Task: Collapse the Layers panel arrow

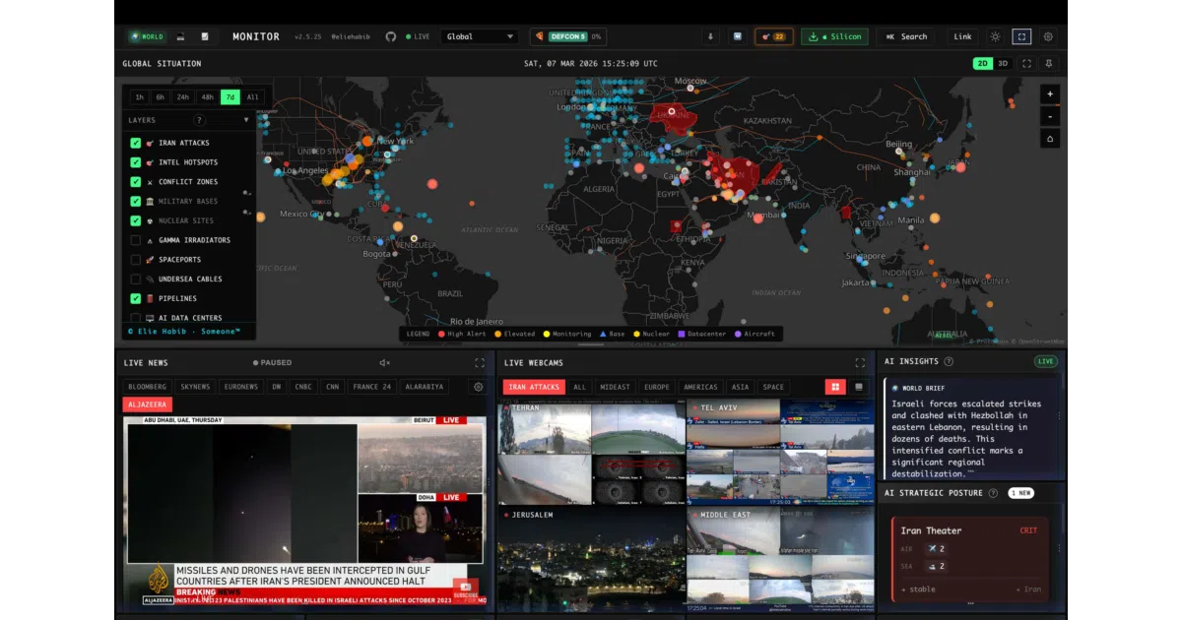Action: [246, 120]
